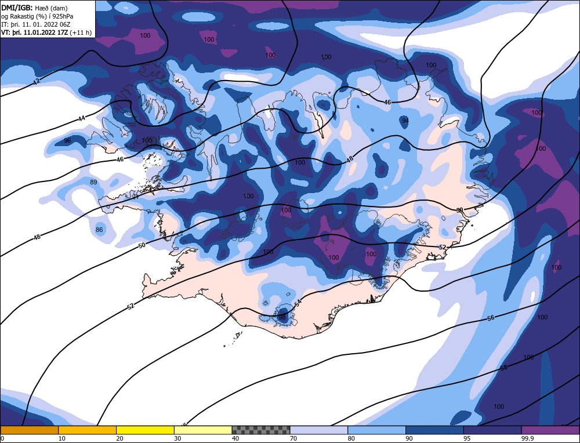Click the 'og Rakastig (%) í 925hPa' line

(x=37, y=16)
